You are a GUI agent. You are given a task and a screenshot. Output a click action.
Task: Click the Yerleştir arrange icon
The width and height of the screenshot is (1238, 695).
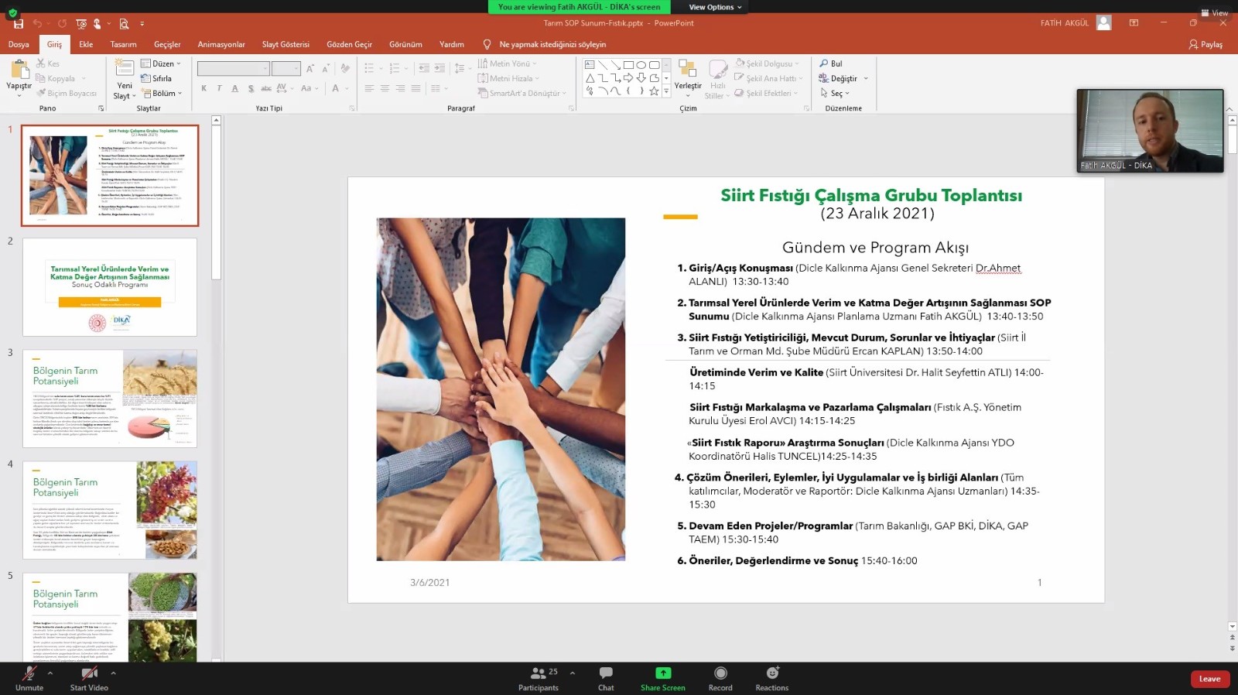687,70
